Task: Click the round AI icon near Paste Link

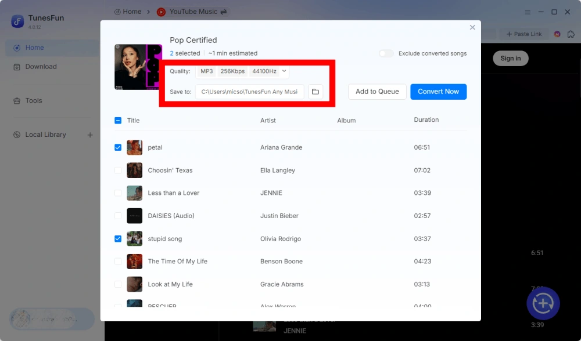Action: (x=557, y=34)
